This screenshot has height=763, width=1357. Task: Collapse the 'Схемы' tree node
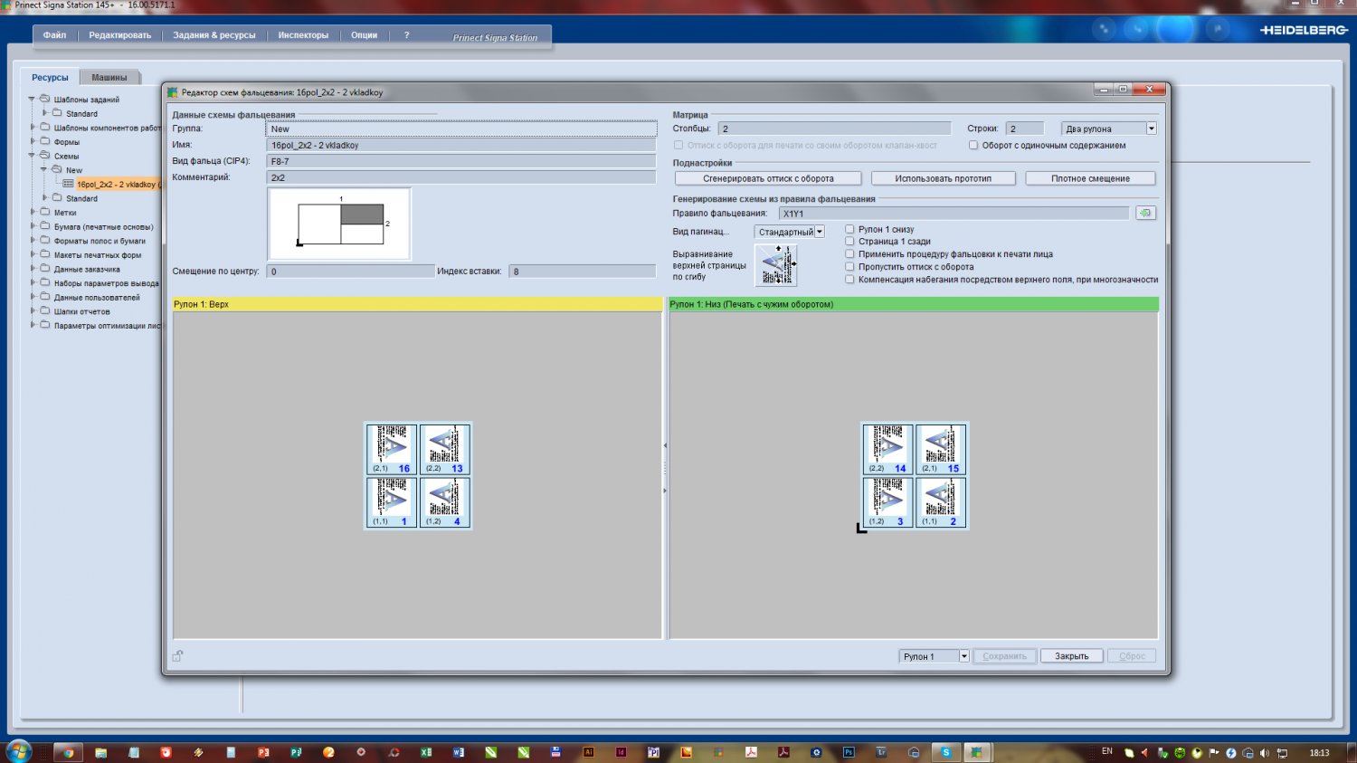(33, 156)
